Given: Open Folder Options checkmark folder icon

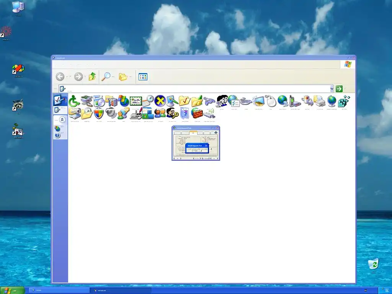Looking at the screenshot, I should [x=185, y=101].
